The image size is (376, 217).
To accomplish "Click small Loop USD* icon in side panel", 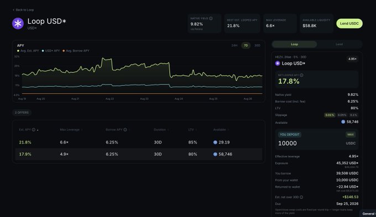I will point(278,63).
